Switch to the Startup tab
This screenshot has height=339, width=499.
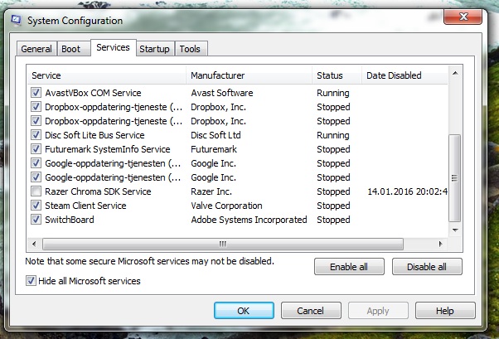pos(155,49)
